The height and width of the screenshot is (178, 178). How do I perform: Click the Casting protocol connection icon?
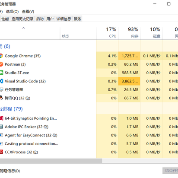pyautogui.click(x=1, y=143)
